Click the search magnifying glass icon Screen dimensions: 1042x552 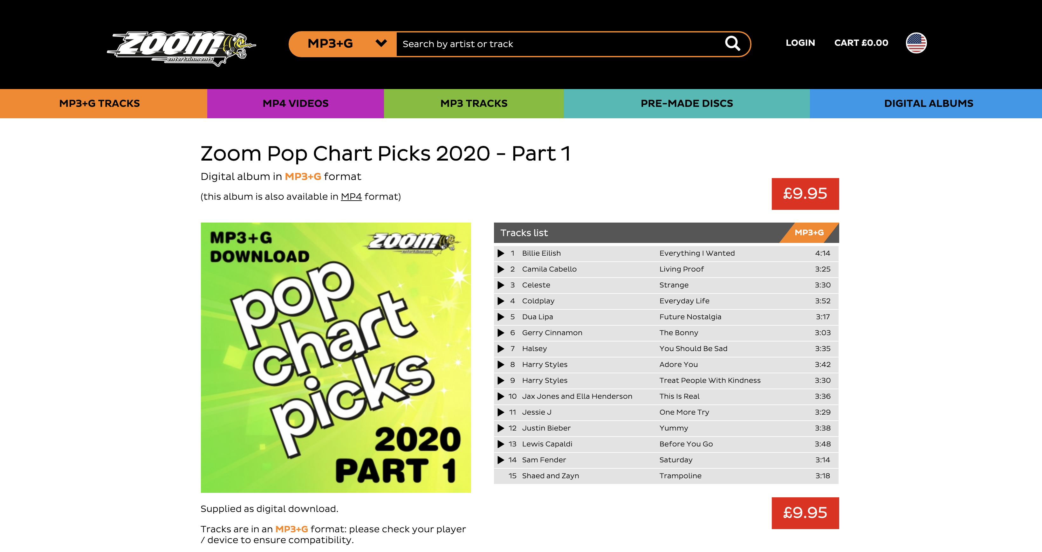pyautogui.click(x=732, y=44)
